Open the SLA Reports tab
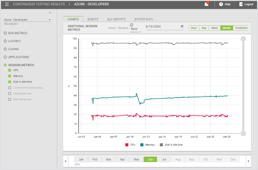The image size is (258, 170). tap(116, 19)
